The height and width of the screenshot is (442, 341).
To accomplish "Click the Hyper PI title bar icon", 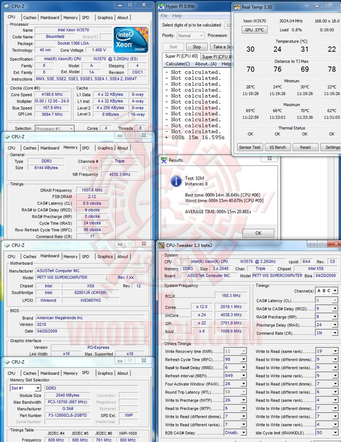I will tap(161, 7).
